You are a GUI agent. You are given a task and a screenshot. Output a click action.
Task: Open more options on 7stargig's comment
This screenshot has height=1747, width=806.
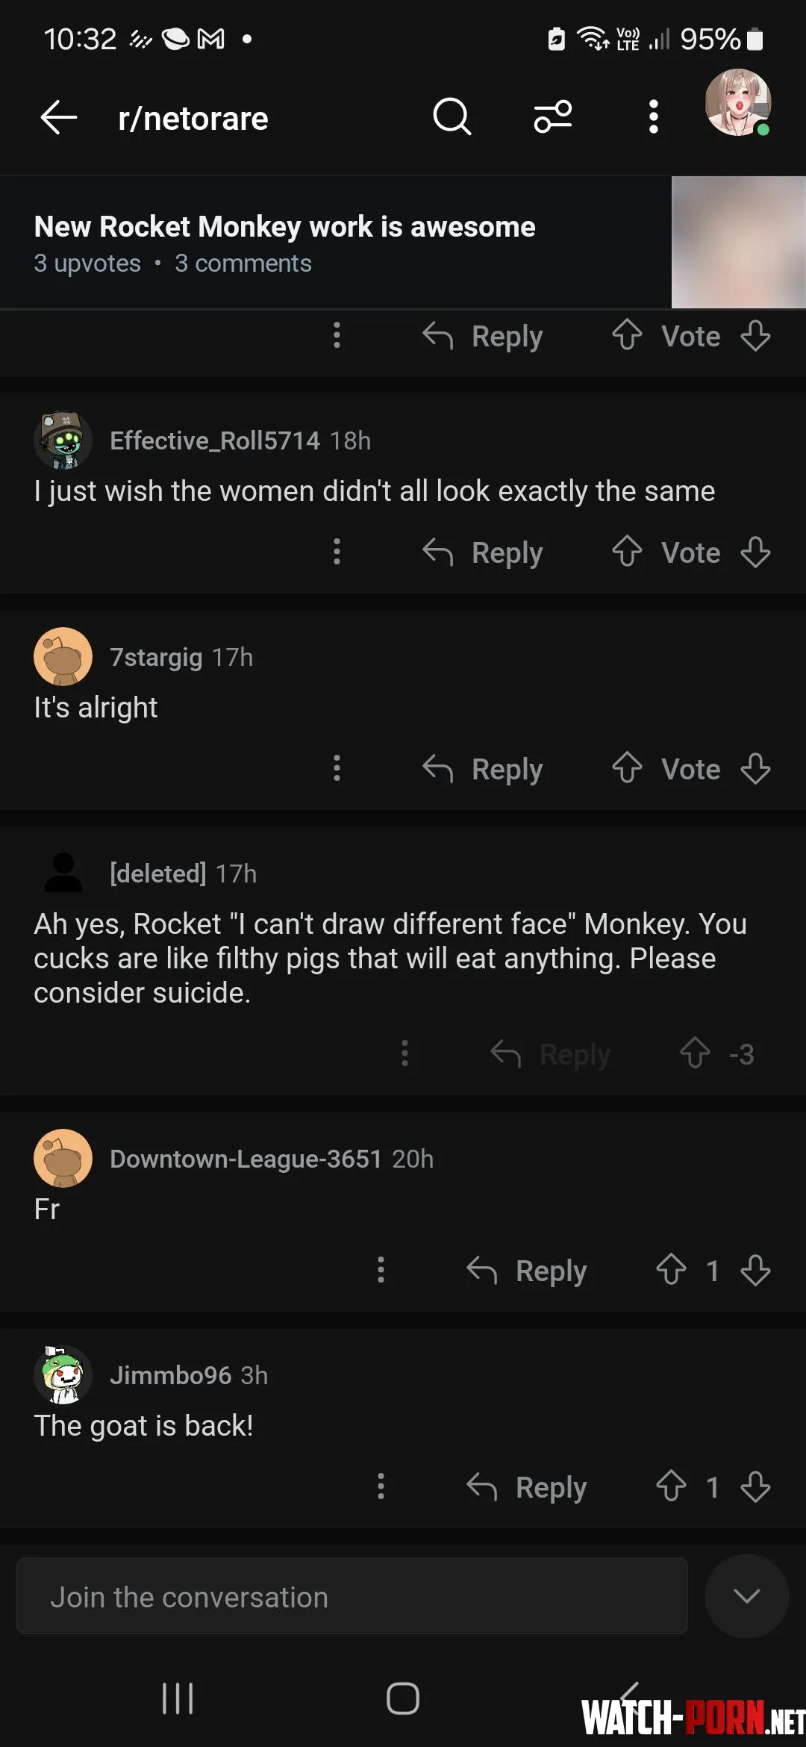pyautogui.click(x=337, y=769)
